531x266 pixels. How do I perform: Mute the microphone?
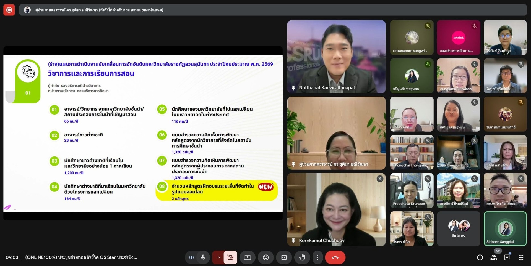tap(203, 257)
